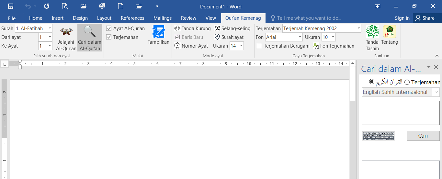Click Fon Terjemahan icon

point(334,46)
